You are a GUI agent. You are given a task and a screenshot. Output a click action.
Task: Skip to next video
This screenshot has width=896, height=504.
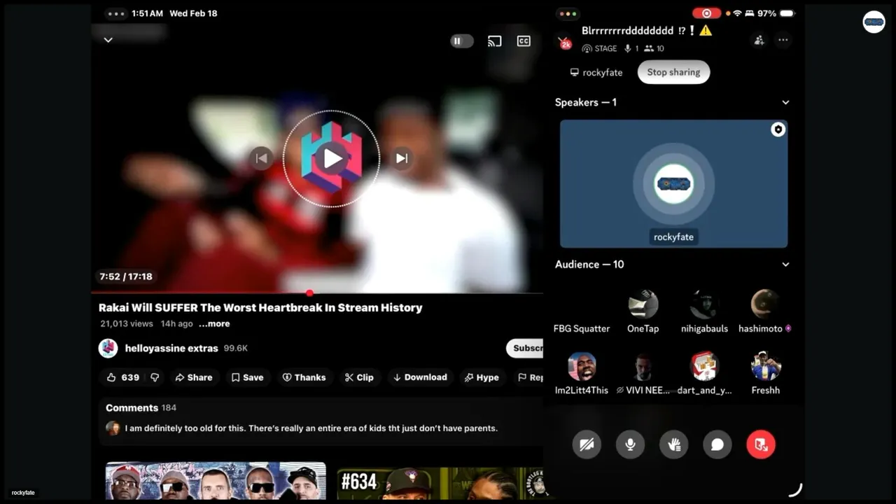(x=402, y=158)
